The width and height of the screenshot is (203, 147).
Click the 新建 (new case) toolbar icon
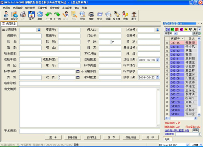[6, 16]
